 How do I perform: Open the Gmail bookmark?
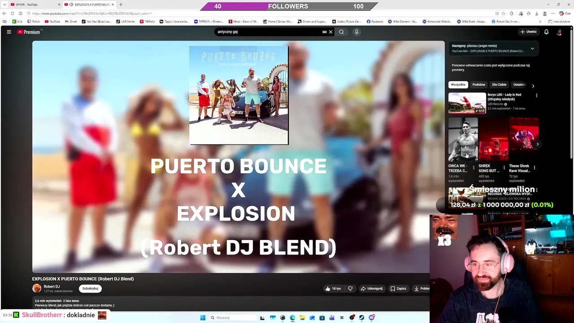pos(71,22)
